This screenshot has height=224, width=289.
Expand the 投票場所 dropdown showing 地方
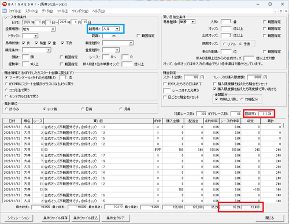pyautogui.click(x=53, y=29)
